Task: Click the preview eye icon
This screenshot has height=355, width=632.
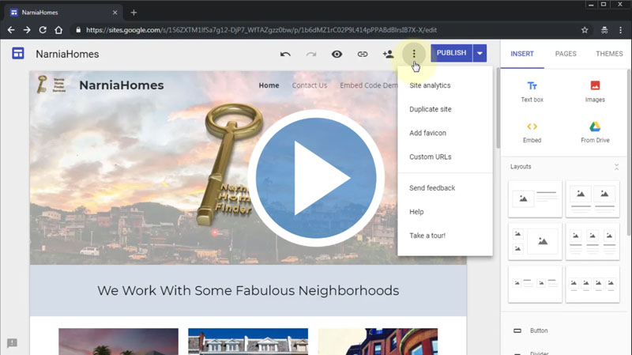Action: (x=337, y=54)
